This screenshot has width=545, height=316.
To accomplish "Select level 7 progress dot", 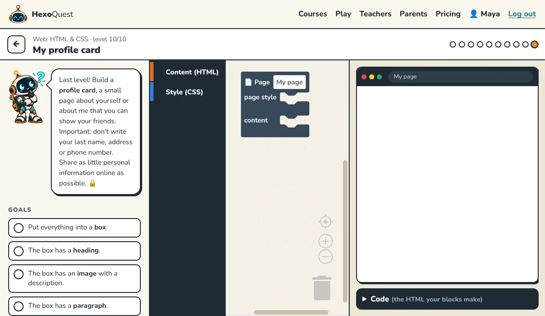I will click(x=507, y=44).
